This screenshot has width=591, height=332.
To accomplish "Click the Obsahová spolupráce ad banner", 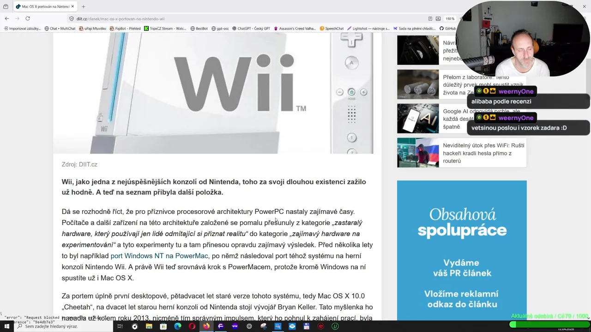I will [462, 250].
